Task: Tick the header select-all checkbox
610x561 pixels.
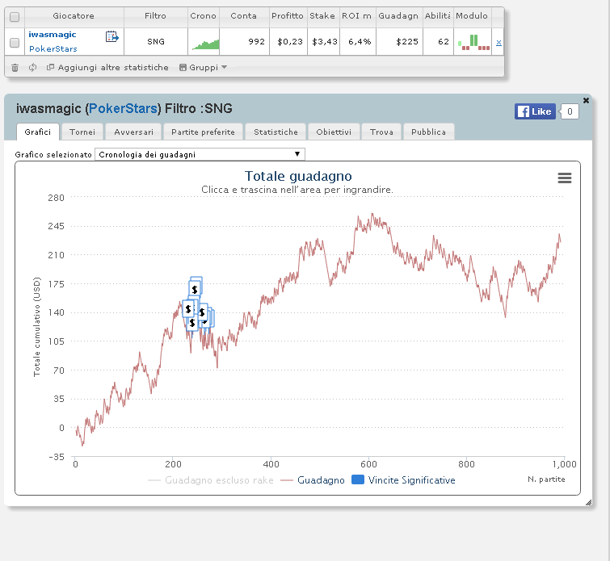Action: [x=15, y=17]
